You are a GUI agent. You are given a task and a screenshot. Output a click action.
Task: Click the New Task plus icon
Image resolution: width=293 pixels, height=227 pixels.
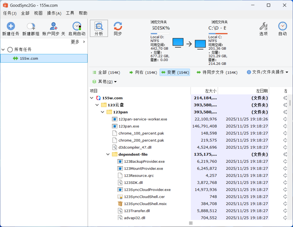click(x=11, y=27)
